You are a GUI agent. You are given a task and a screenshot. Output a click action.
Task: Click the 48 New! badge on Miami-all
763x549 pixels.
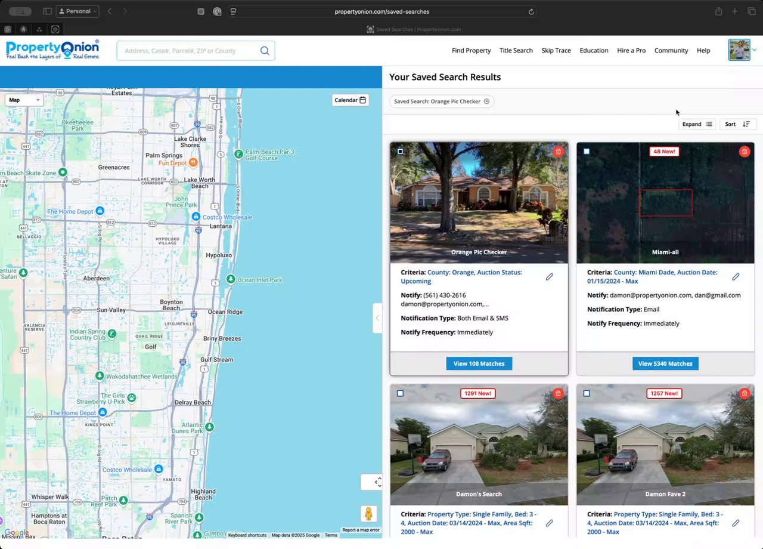point(665,152)
